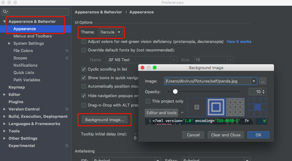The image size is (292, 161).
Task: Enable Drag-n-Drop with ALT pressed checkbox
Action: [x=84, y=105]
